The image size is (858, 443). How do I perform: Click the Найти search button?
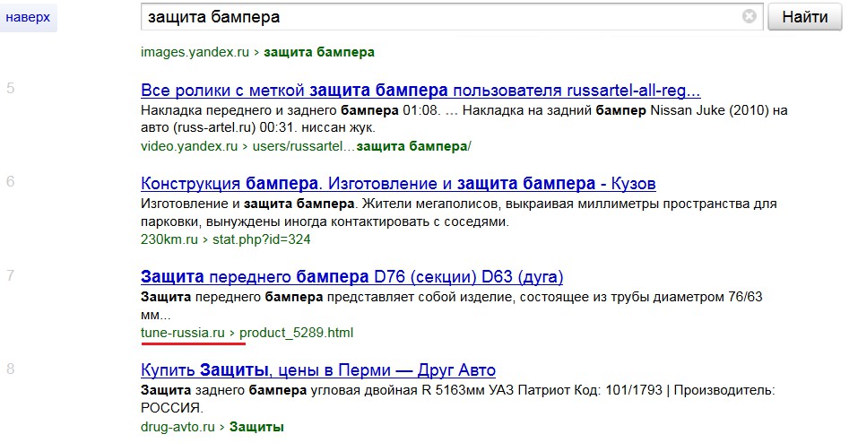(804, 17)
